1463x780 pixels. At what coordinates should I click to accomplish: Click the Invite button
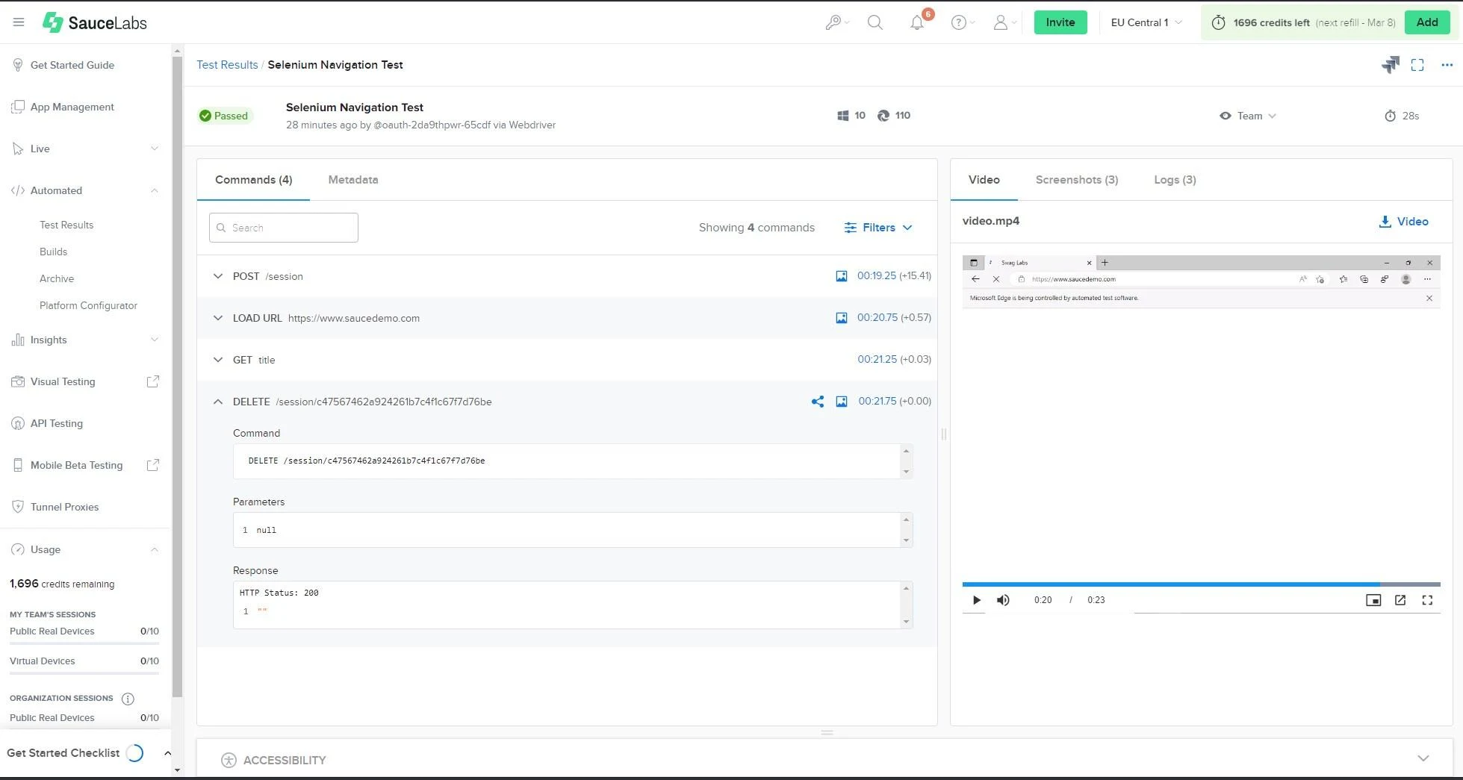coord(1060,22)
